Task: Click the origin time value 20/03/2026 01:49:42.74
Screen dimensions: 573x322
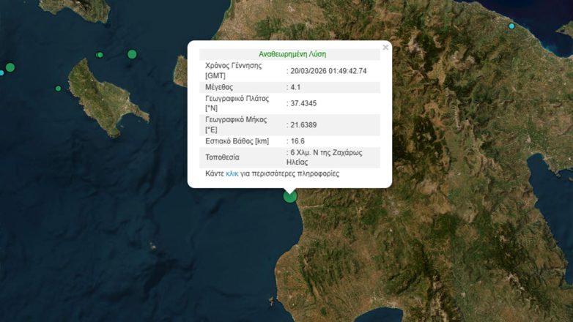Action: (328, 71)
